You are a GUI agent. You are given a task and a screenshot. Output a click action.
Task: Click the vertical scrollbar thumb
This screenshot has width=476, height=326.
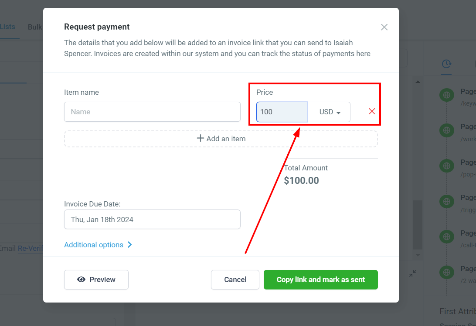coord(418,225)
